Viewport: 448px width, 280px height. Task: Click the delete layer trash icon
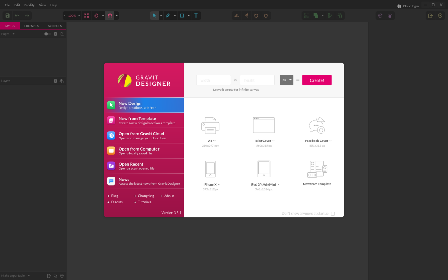point(55,81)
